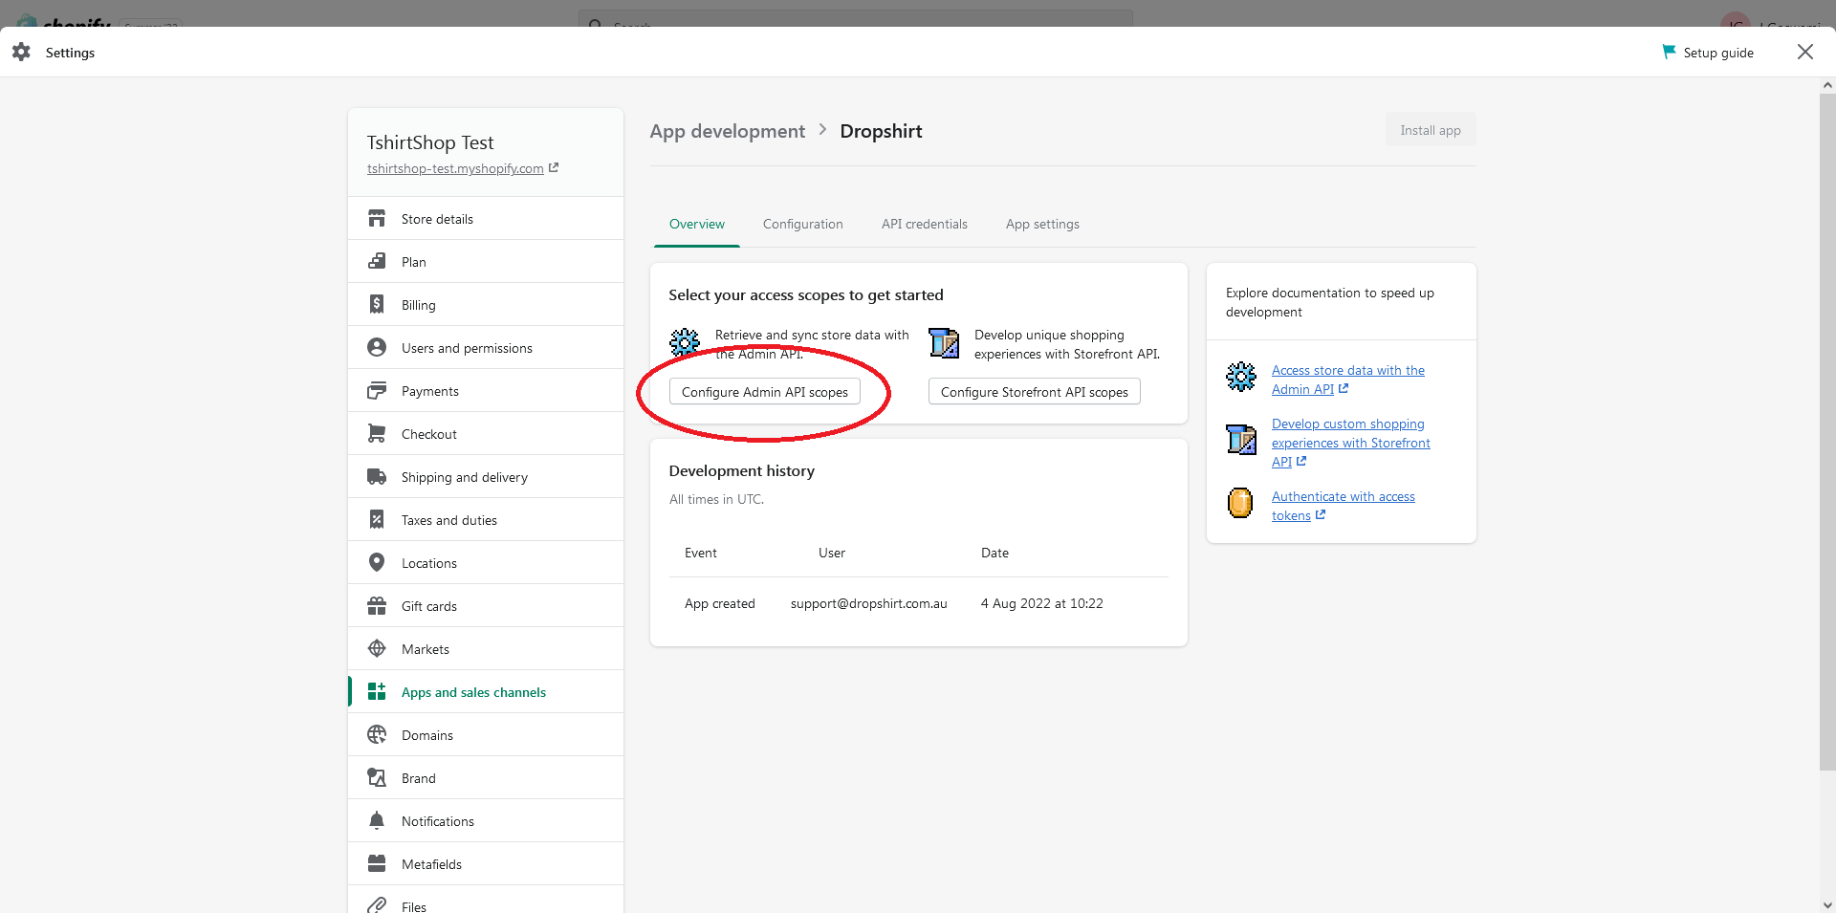Screen dimensions: 1836x913
Task: Click the Users and permissions person icon
Action: point(377,348)
